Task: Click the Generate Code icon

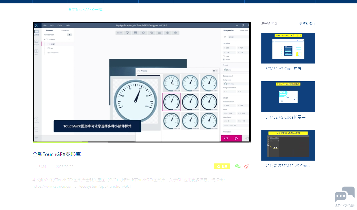Action: pyautogui.click(x=226, y=138)
